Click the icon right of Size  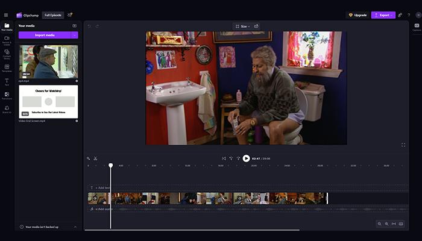(256, 27)
